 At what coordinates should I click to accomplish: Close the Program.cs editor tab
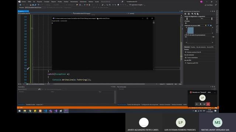pyautogui.click(x=28, y=11)
